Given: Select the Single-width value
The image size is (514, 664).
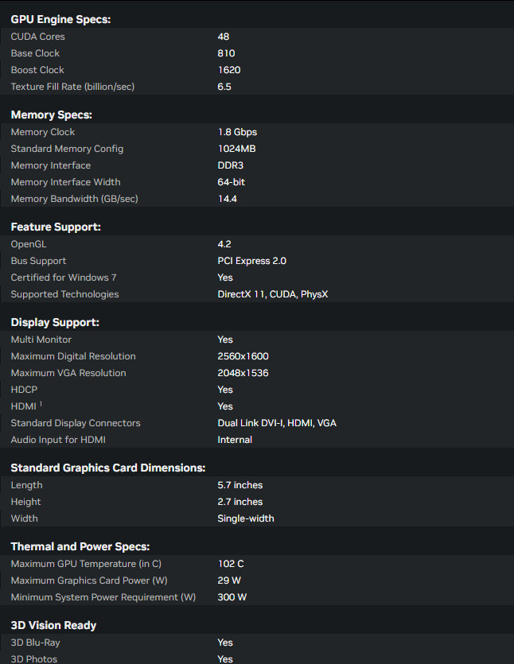Looking at the screenshot, I should tap(246, 518).
